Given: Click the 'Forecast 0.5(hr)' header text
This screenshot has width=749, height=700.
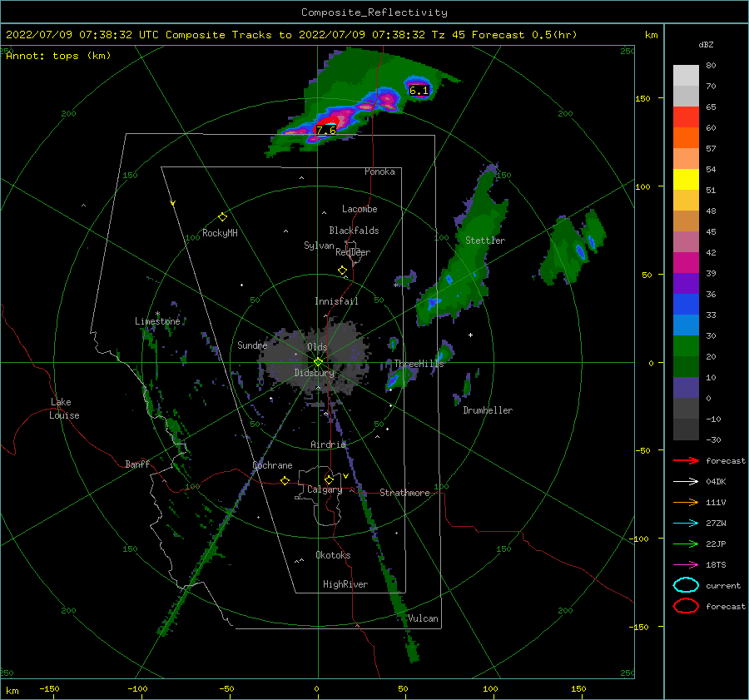Looking at the screenshot, I should click(524, 35).
